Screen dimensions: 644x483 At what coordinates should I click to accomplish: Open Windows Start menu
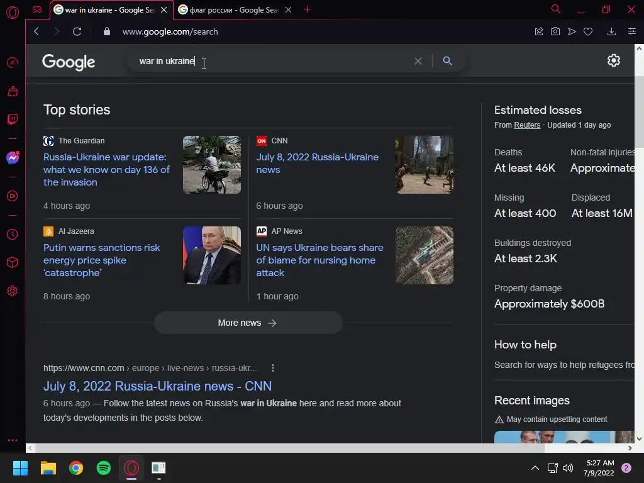coord(20,468)
